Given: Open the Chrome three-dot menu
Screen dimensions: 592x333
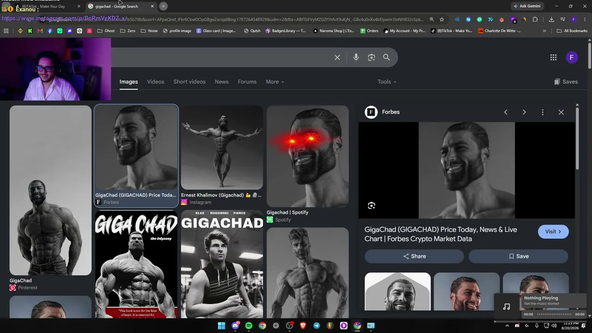Looking at the screenshot, I should tap(585, 19).
